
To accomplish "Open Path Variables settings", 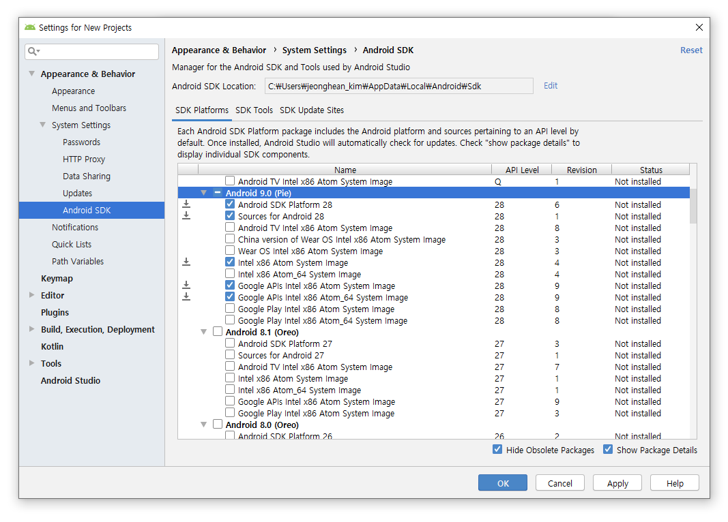I will click(78, 262).
